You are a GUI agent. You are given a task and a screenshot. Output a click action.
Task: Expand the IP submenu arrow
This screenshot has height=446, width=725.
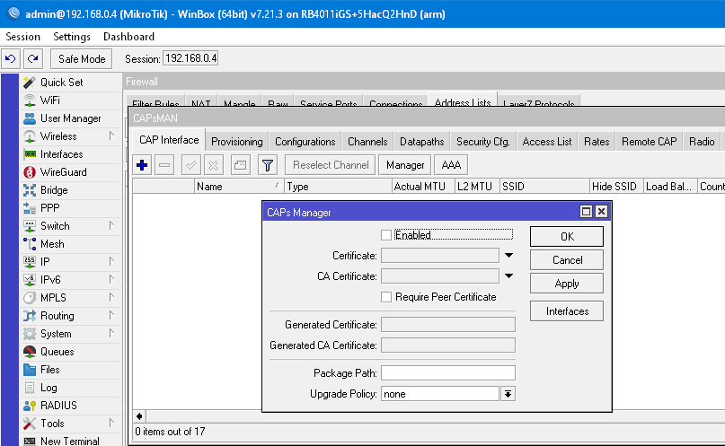[111, 261]
